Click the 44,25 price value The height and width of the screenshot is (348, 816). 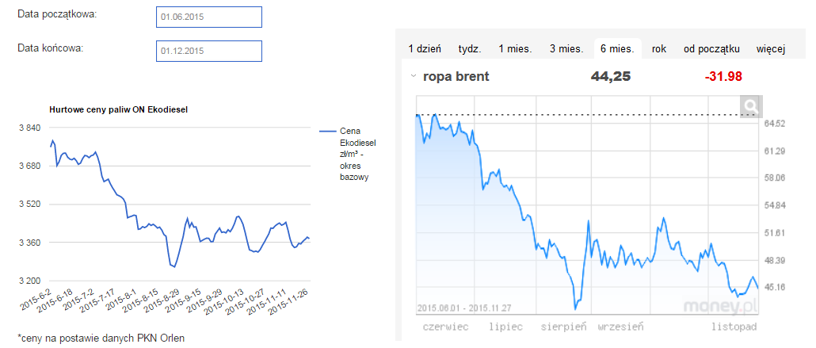coord(611,77)
